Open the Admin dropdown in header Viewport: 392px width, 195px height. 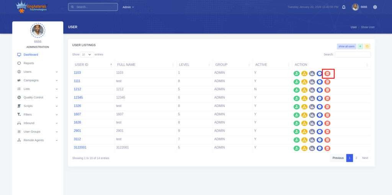[128, 7]
